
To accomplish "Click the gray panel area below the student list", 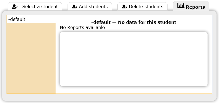I will click(x=109, y=97).
